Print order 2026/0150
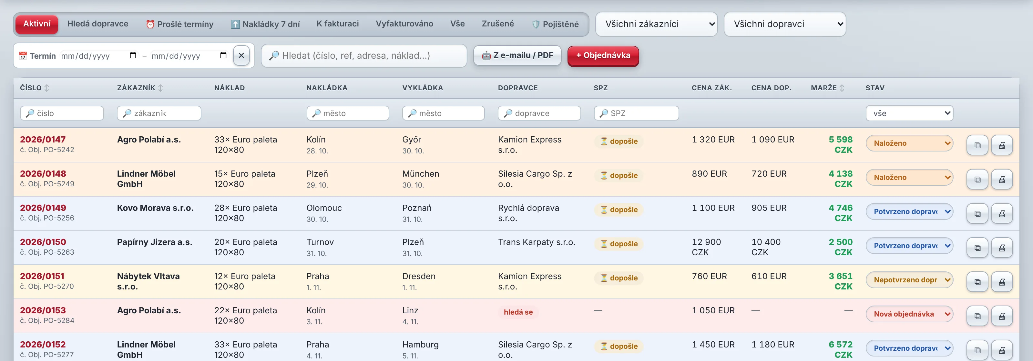Image resolution: width=1033 pixels, height=361 pixels. point(1002,247)
